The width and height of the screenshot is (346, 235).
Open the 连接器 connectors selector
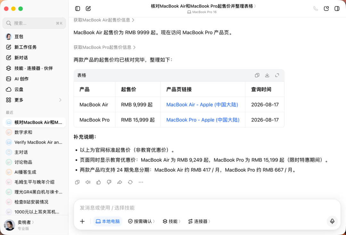(x=199, y=221)
